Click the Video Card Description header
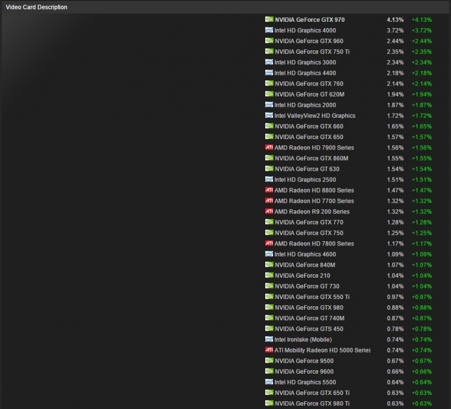Image resolution: width=451 pixels, height=409 pixels. [36, 7]
